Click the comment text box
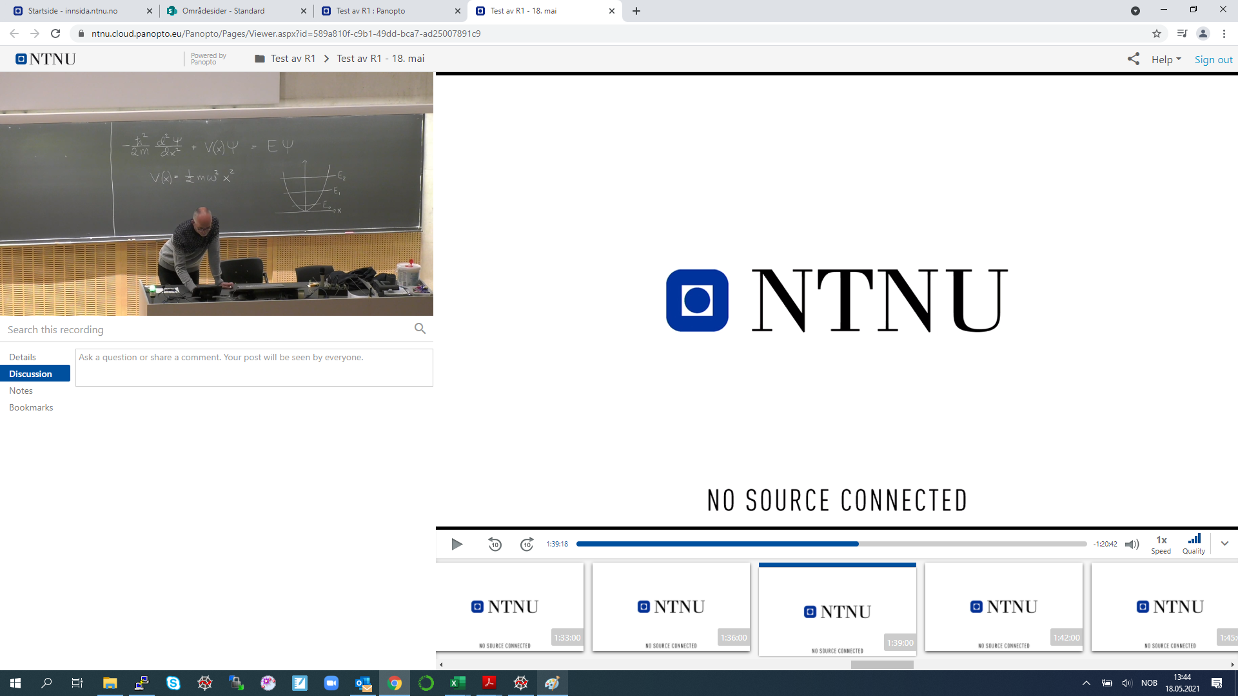The image size is (1238, 696). pyautogui.click(x=254, y=368)
